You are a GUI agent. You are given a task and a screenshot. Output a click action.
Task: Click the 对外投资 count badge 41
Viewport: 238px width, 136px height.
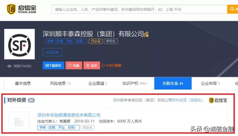coord(31,100)
